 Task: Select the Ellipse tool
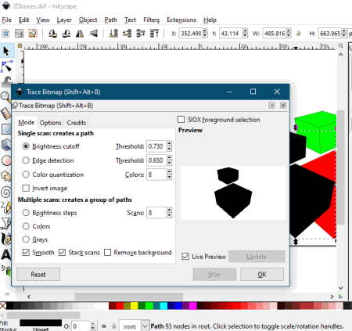(x=5, y=160)
